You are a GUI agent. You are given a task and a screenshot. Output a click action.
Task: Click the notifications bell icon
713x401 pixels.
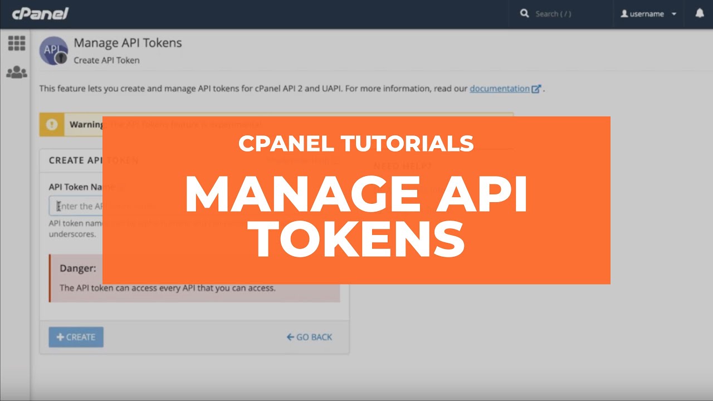click(x=700, y=13)
